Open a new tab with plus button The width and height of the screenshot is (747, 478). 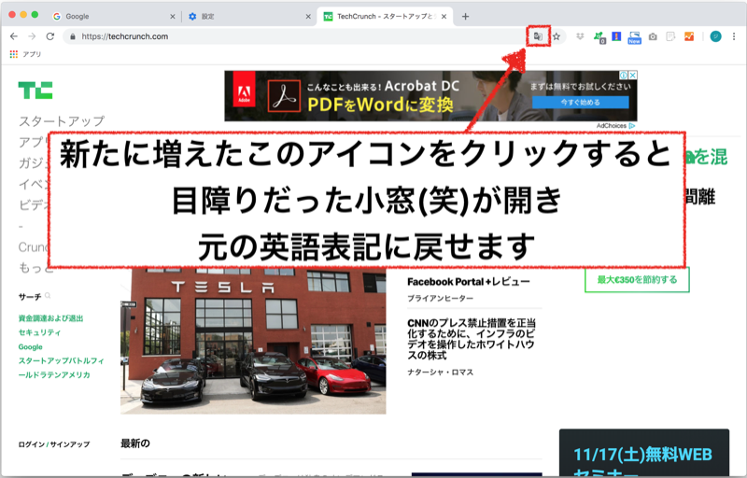click(x=465, y=16)
